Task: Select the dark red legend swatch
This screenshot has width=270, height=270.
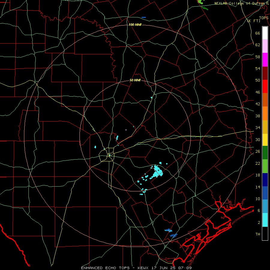Action: [x=265, y=73]
